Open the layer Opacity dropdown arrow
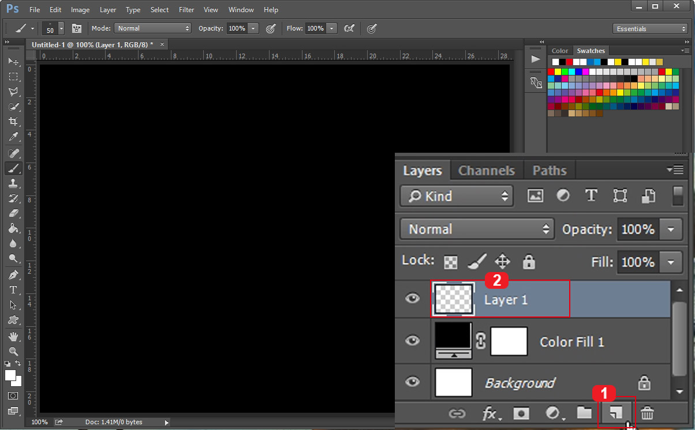Image resolution: width=695 pixels, height=430 pixels. tap(671, 229)
